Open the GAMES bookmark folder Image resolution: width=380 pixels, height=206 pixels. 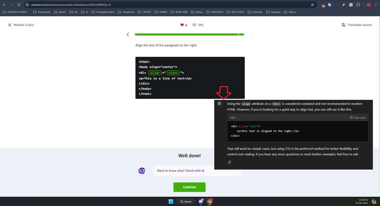click(x=161, y=12)
